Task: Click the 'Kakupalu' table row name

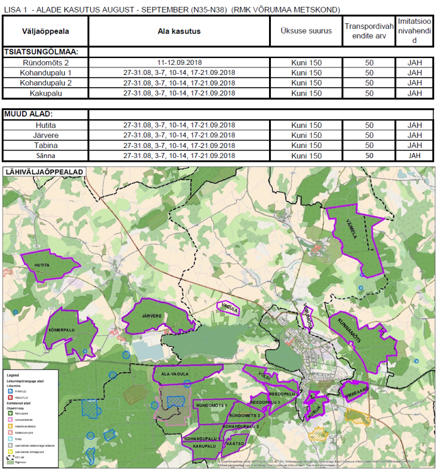Action: (45, 93)
